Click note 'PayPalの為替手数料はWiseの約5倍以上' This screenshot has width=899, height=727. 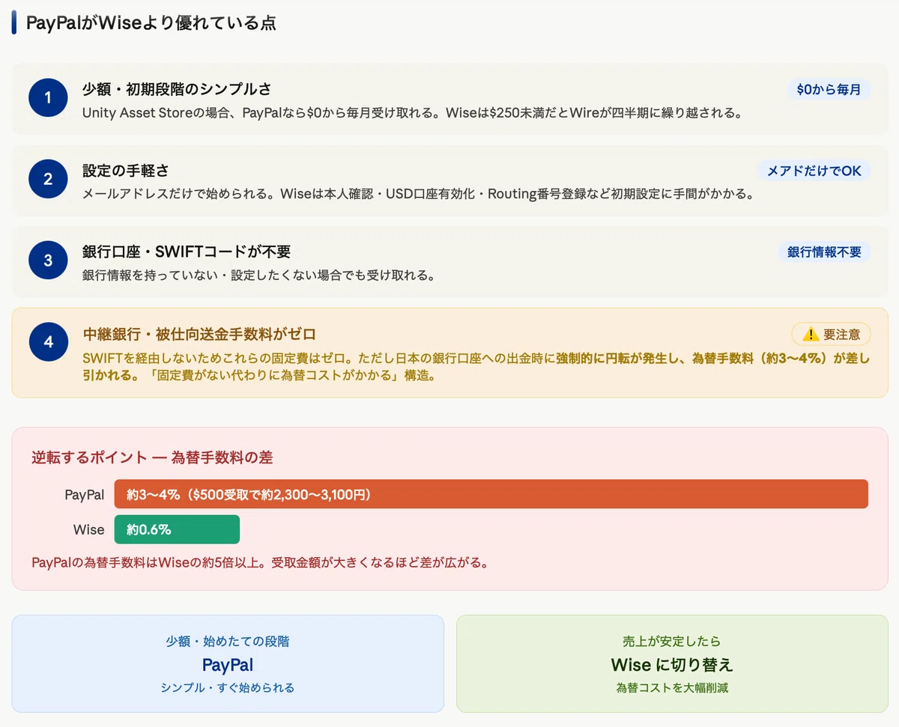click(x=260, y=562)
